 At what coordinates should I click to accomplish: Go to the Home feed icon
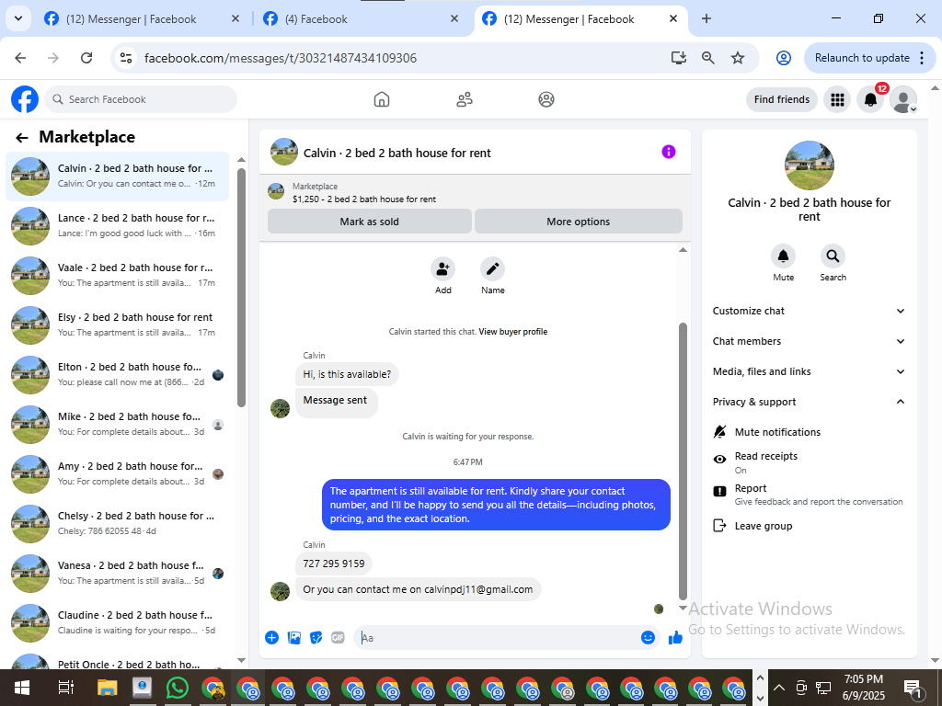[x=382, y=99]
